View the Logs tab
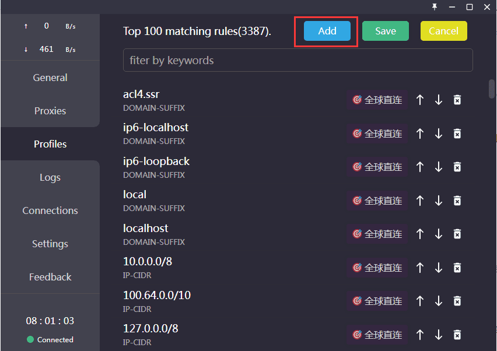The image size is (497, 351). pyautogui.click(x=50, y=177)
